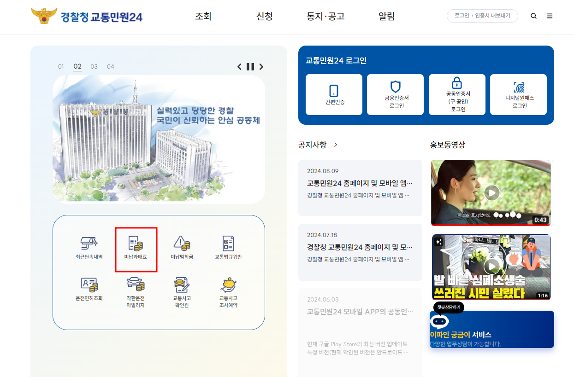This screenshot has height=377, width=574.
Task: Choose 금융인증서 로그인 option
Action: point(396,94)
